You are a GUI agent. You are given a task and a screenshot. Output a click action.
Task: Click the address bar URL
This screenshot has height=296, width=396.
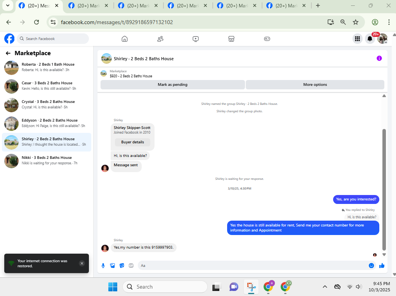coord(117,22)
